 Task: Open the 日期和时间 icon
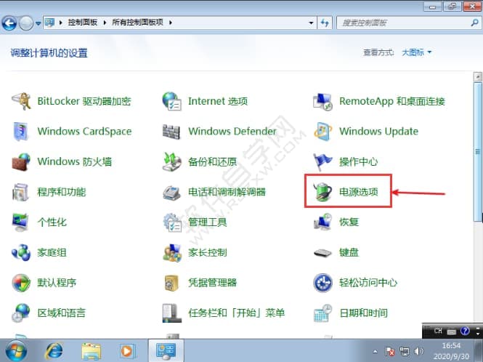click(323, 313)
